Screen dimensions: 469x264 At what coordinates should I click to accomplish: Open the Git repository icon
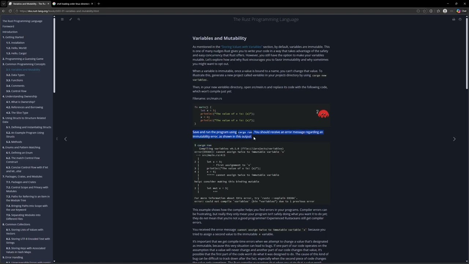click(460, 19)
